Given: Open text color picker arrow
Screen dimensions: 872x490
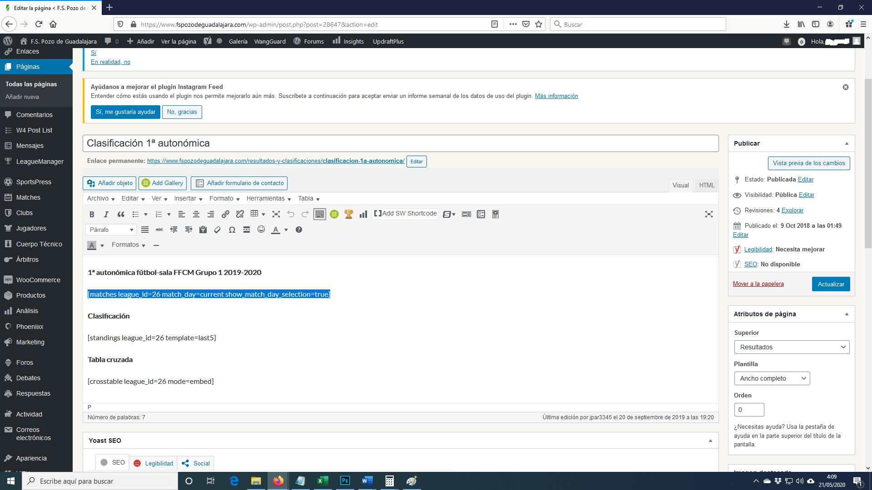Looking at the screenshot, I should [286, 230].
